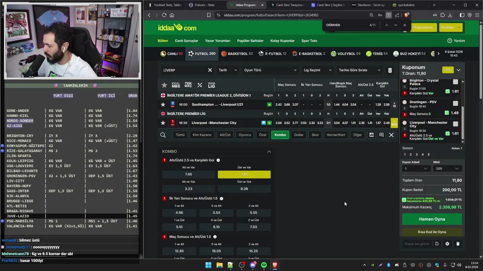Open the Tarihe Göre Sırala dropdown

360,70
